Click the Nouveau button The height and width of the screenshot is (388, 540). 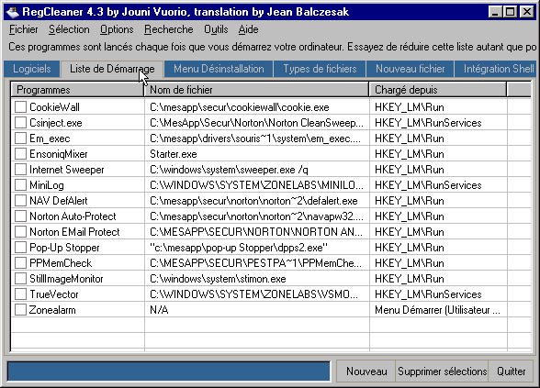tap(366, 371)
